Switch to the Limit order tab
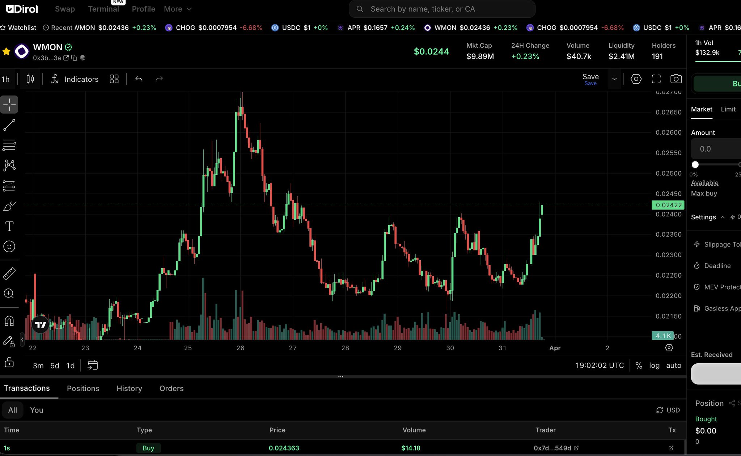741x456 pixels. click(x=728, y=109)
